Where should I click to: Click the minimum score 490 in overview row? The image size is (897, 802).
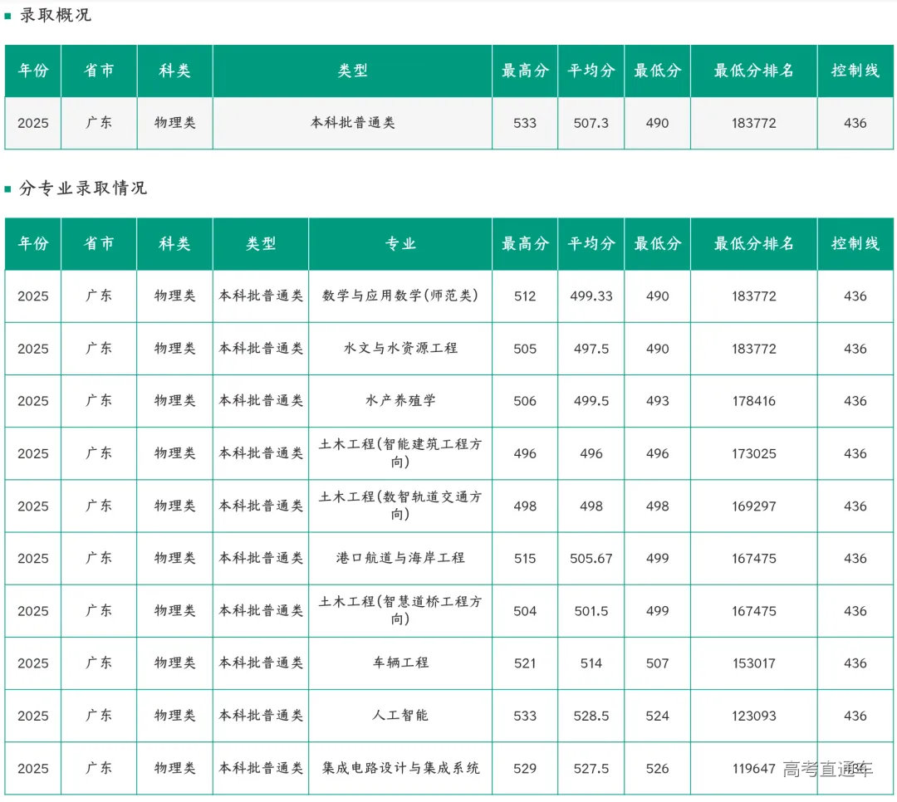coord(657,123)
